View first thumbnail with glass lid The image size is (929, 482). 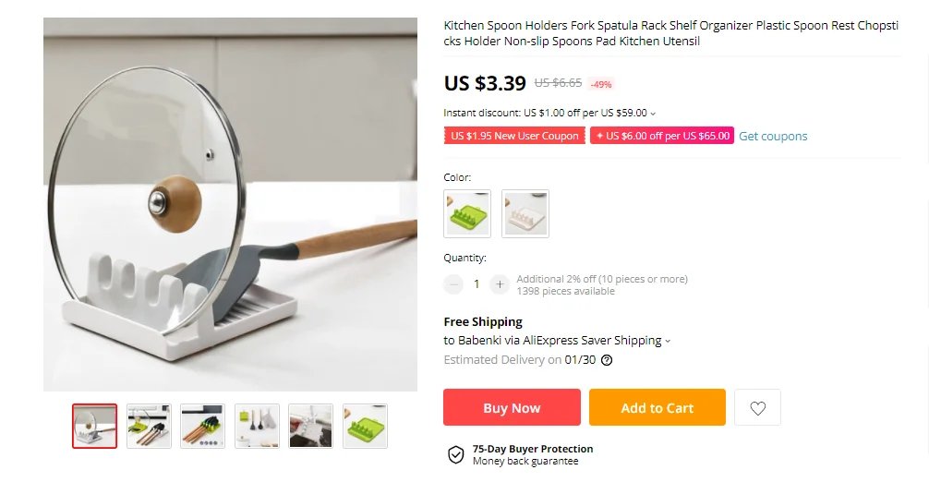point(95,426)
